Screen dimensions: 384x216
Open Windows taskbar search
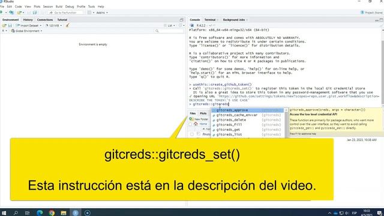pos(16,213)
